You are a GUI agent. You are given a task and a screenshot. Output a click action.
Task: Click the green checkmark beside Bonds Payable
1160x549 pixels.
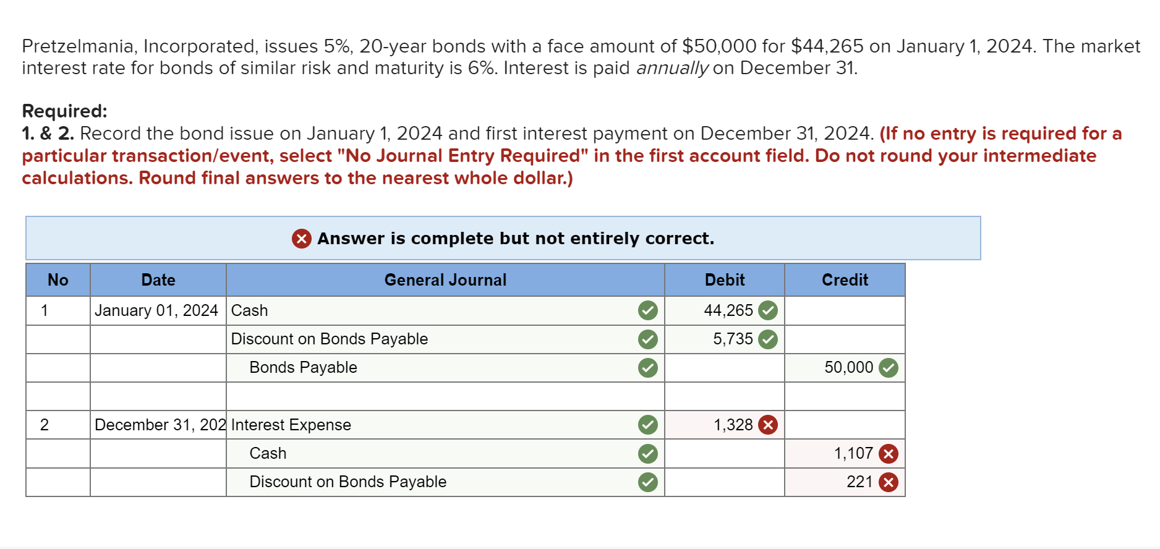[647, 367]
